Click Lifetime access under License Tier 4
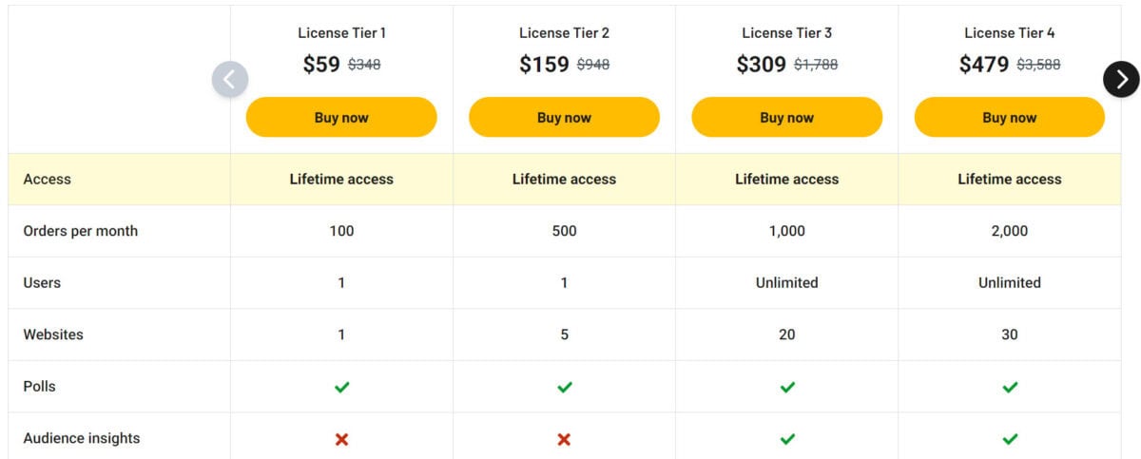The height and width of the screenshot is (459, 1141). coord(1010,179)
